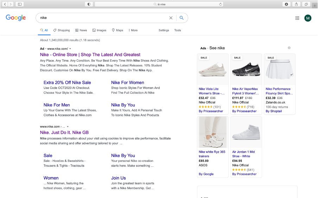Open the ad 'Nike By You' sitelink
318x198 pixels.
[123, 105]
